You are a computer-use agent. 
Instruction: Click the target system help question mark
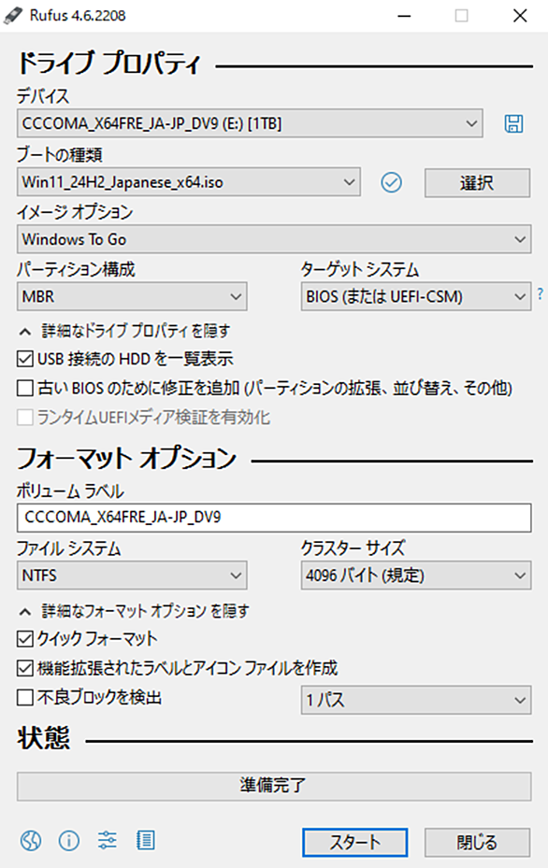tap(541, 294)
